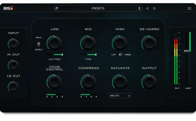Image resolution: width=196 pixels, height=121 pixels.
Task: Click the Compress 0-9 meter bar
Action: click(88, 95)
